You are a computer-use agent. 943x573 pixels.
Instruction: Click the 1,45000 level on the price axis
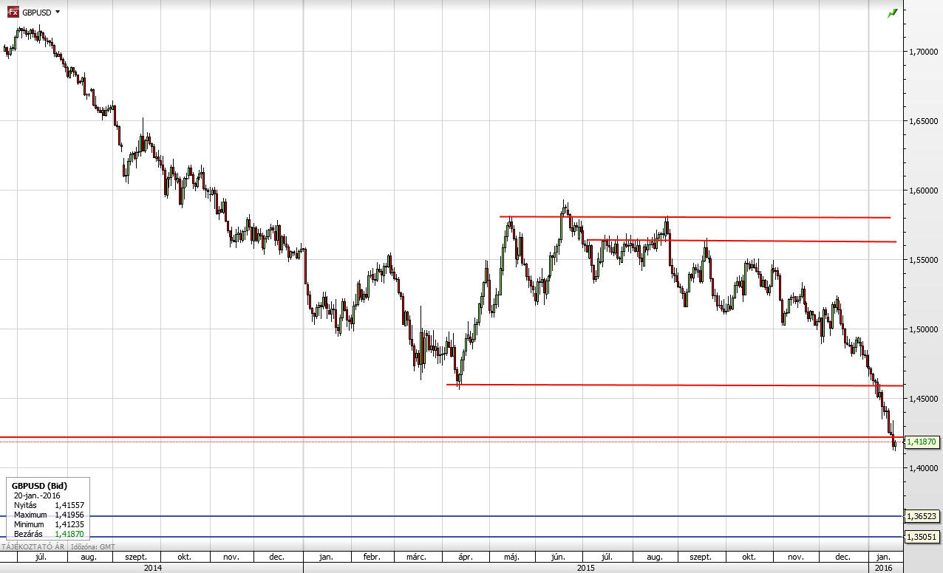coord(925,399)
